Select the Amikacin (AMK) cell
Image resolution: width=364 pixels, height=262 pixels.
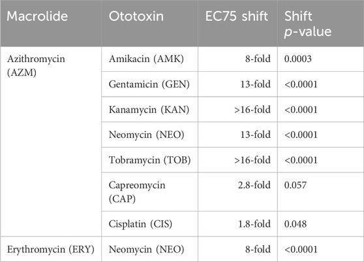coord(146,59)
